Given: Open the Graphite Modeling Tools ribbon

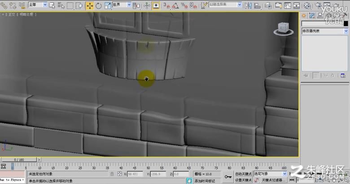Looking at the screenshot, I should pyautogui.click(x=278, y=5).
